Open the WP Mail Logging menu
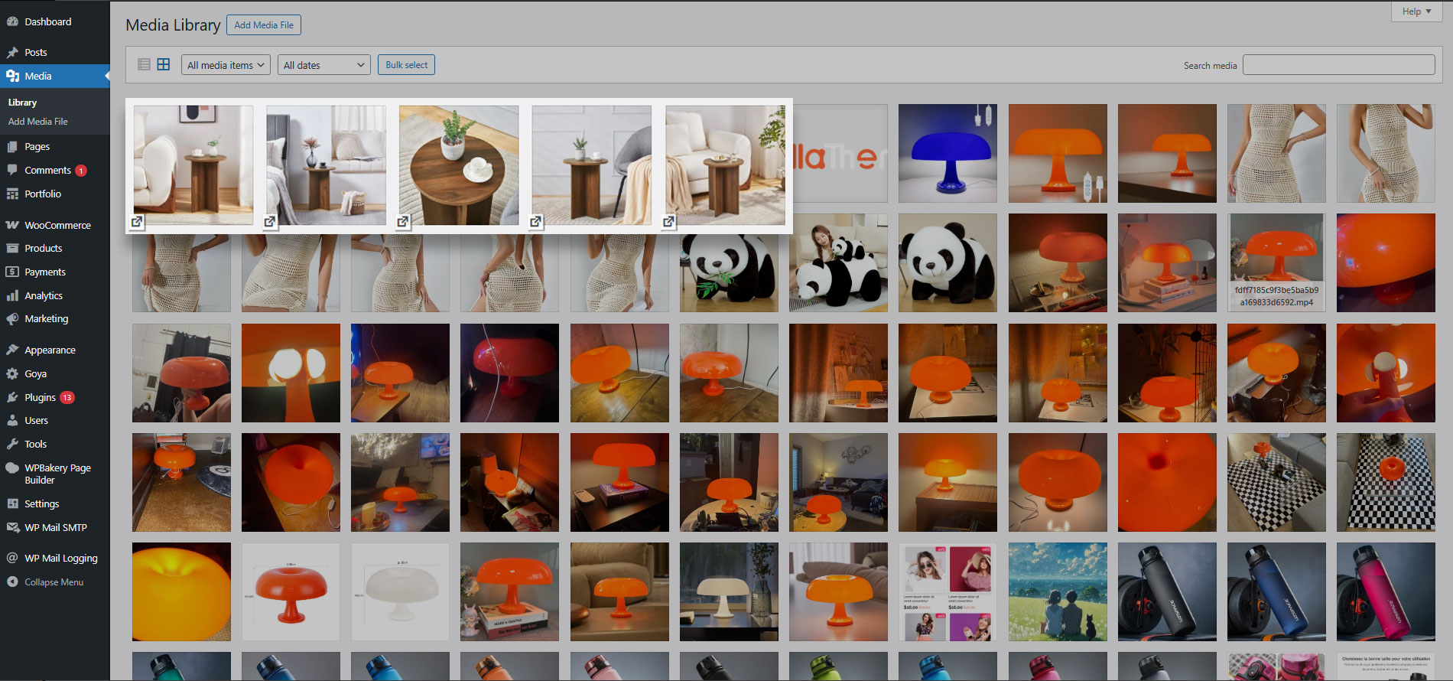Screen dimensions: 1453x681 pyautogui.click(x=55, y=558)
